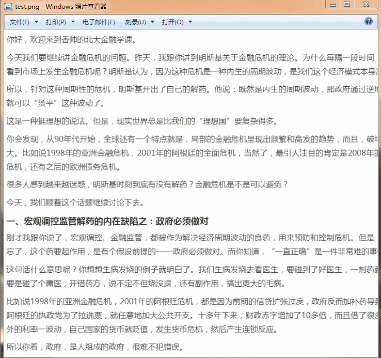Click the line beginning '要是碰了个庸医'
381x358 pixels.
click(146, 284)
